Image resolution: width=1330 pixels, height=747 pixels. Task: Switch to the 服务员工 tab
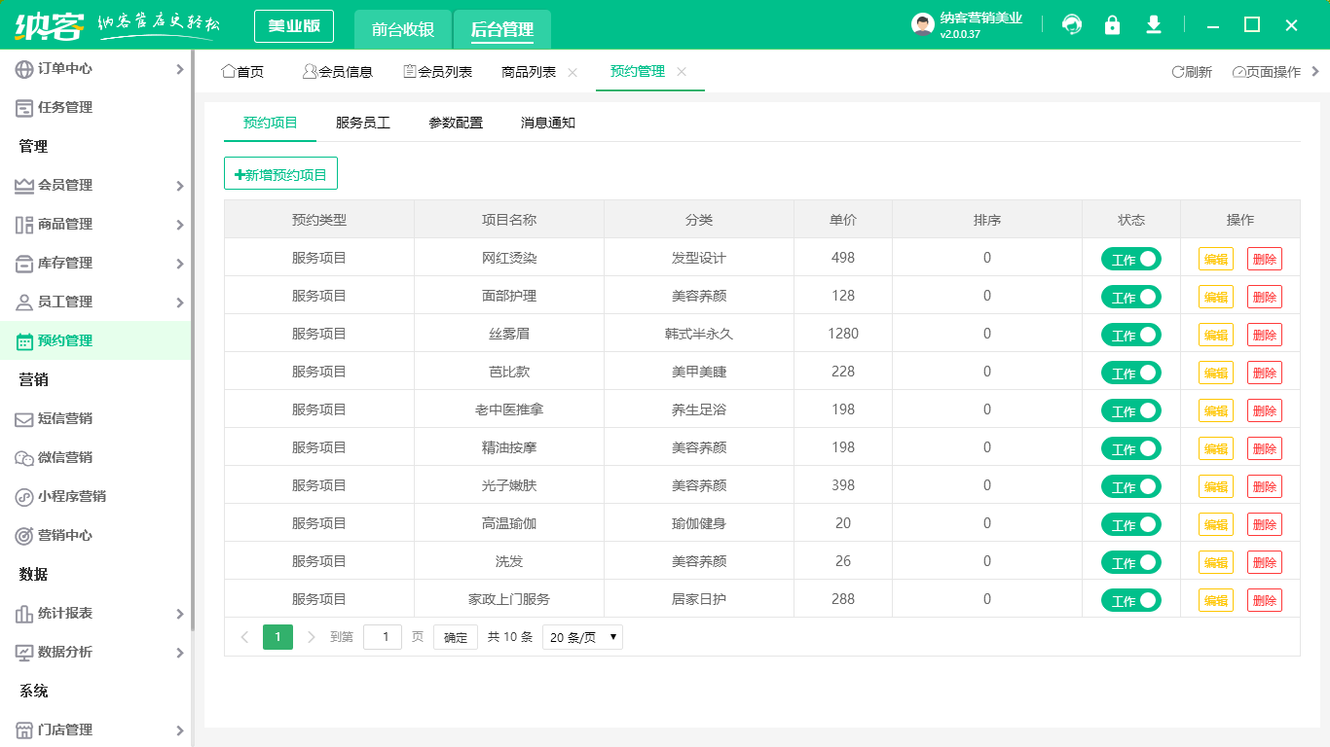361,123
